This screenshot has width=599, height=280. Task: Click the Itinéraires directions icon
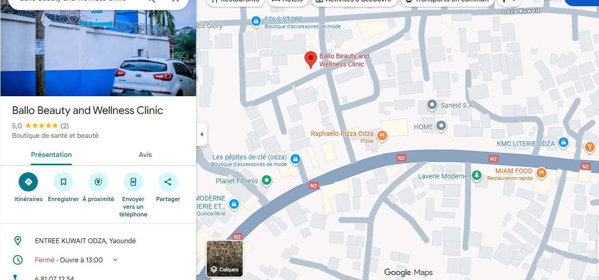pyautogui.click(x=28, y=182)
